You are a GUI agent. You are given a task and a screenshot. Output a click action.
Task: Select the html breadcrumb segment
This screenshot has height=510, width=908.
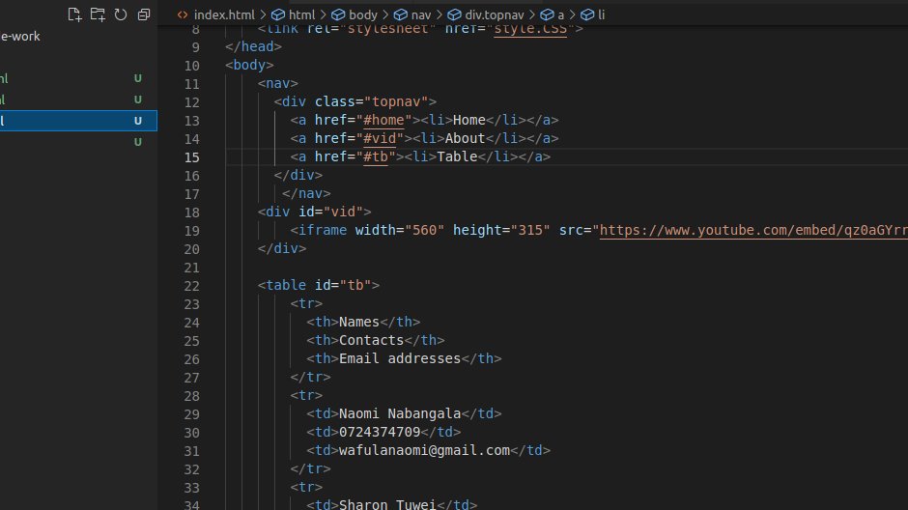(x=301, y=15)
